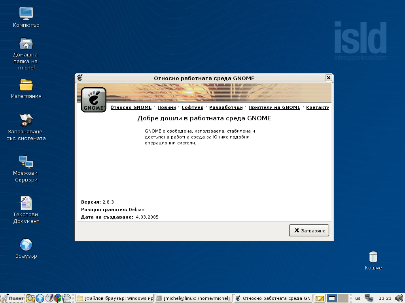Open the Относно GNOME link
This screenshot has height=303, width=405.
(131, 107)
